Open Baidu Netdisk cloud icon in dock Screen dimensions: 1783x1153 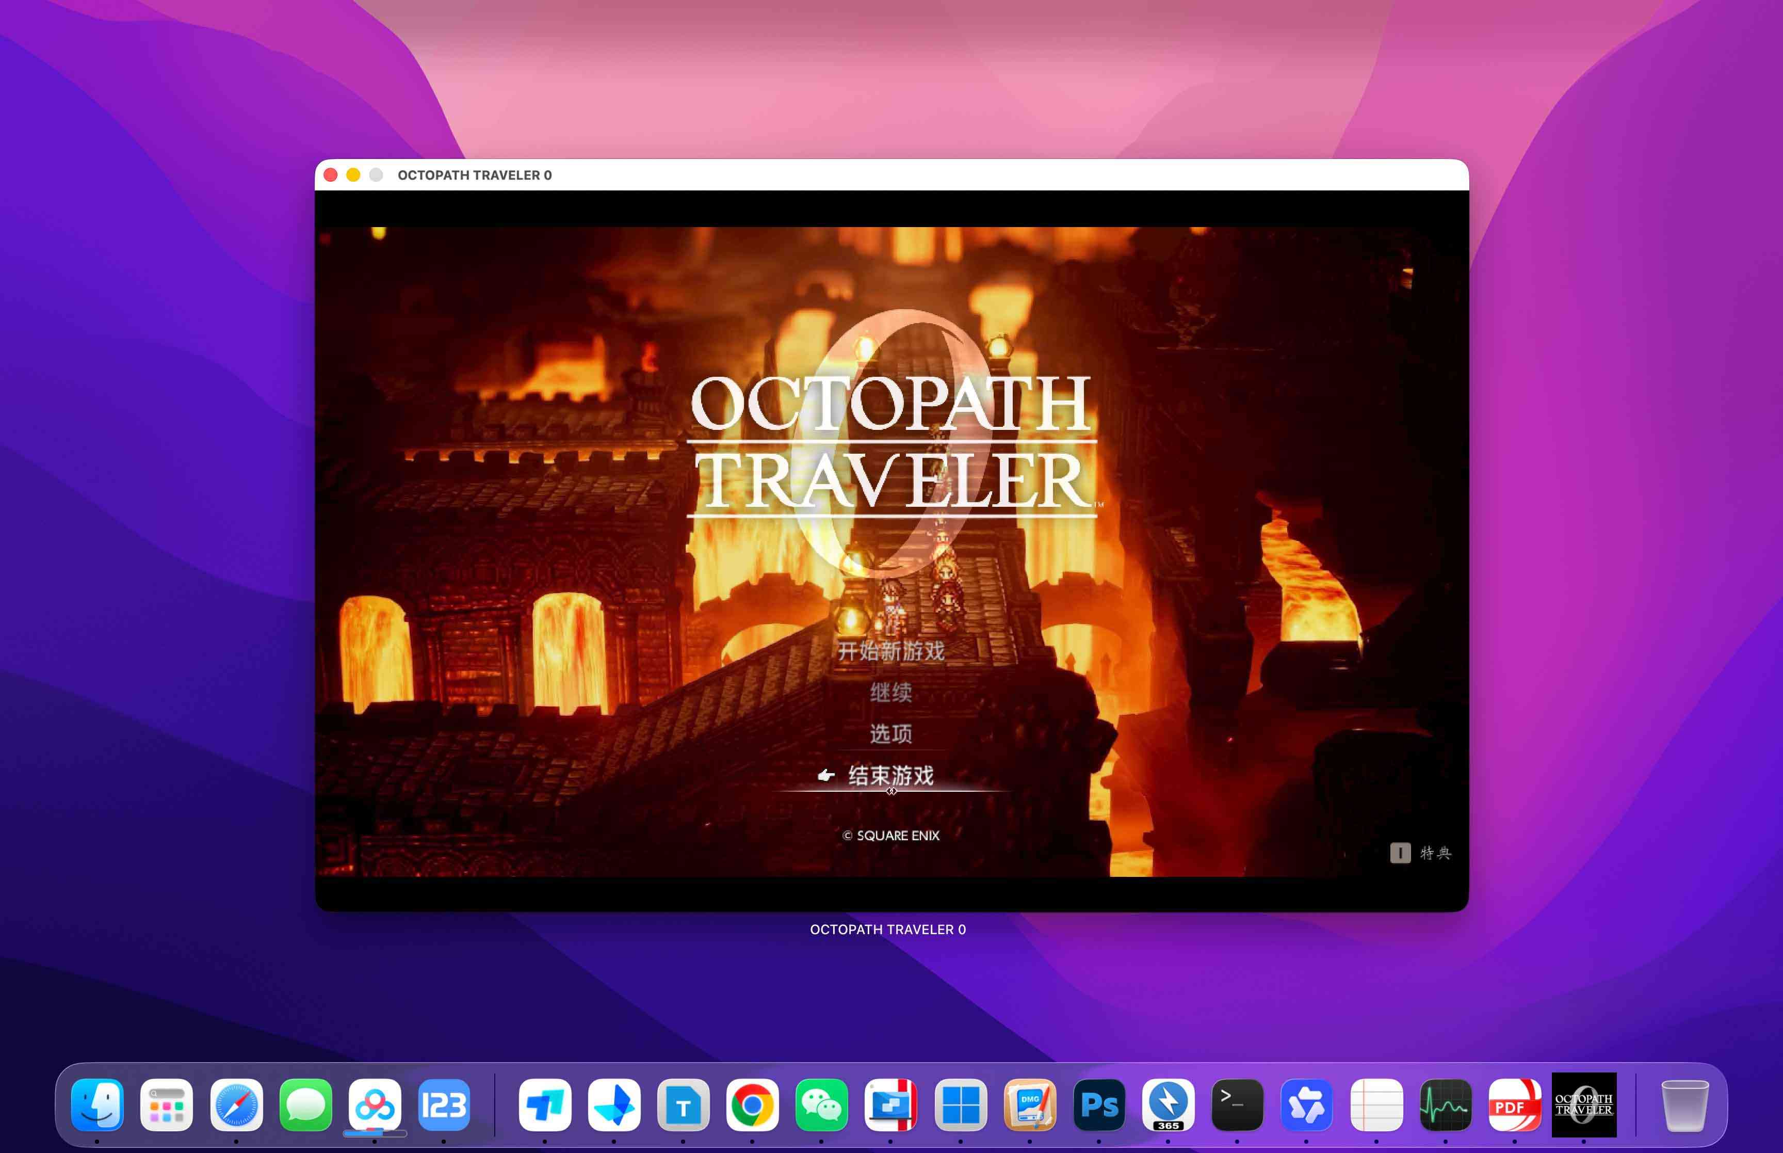tap(374, 1105)
